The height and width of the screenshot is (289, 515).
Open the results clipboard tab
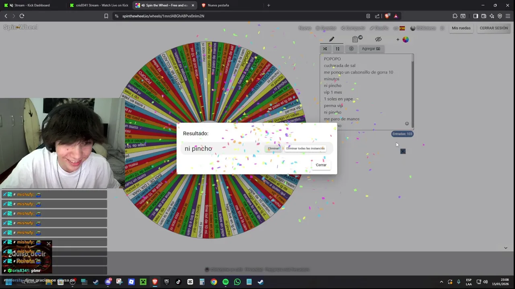tap(356, 39)
